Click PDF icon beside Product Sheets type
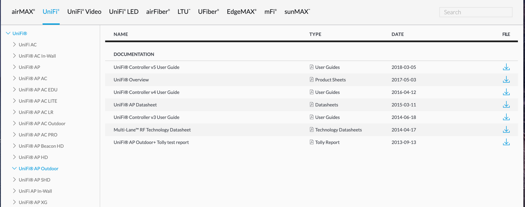Viewport: 525px width, 207px height. pyautogui.click(x=312, y=79)
